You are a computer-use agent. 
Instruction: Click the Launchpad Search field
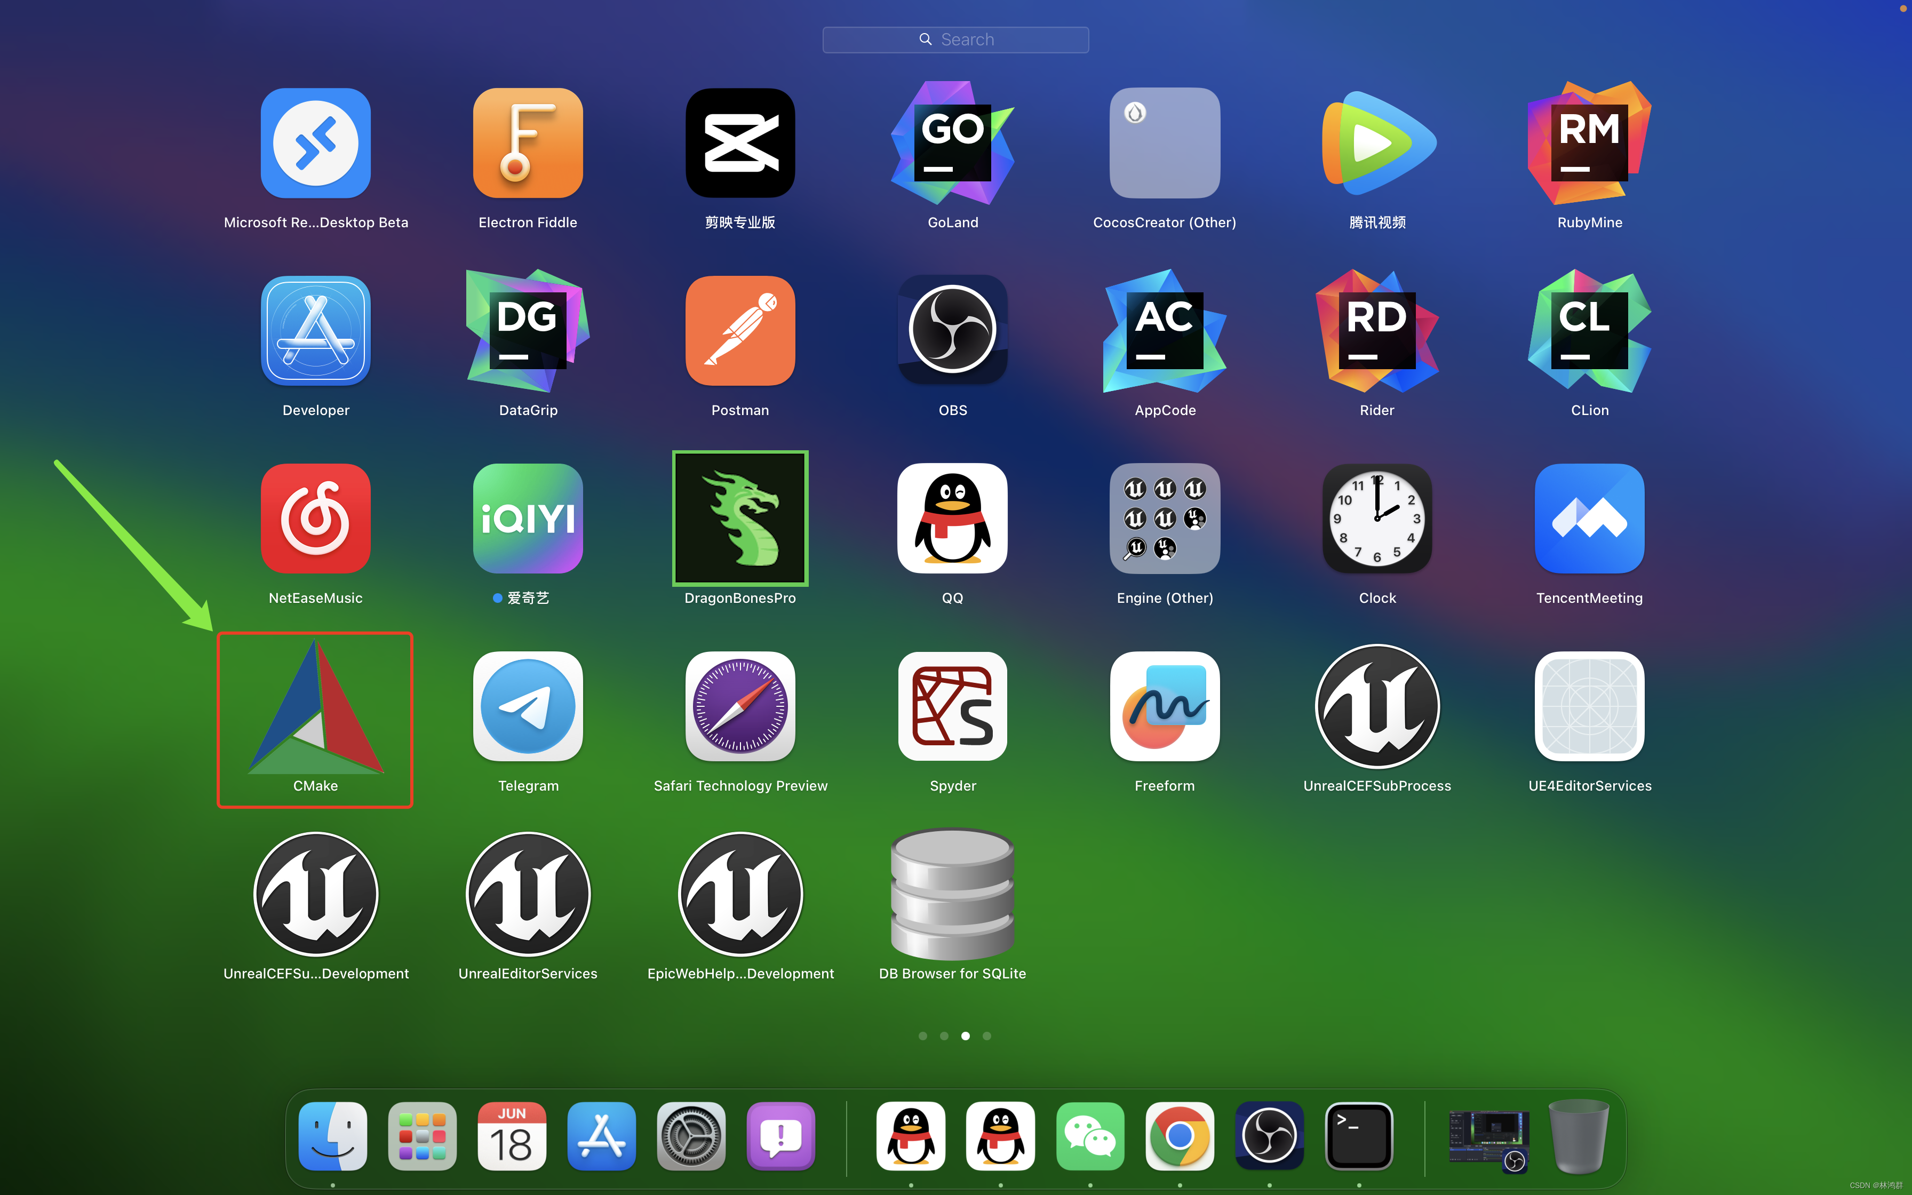point(955,39)
